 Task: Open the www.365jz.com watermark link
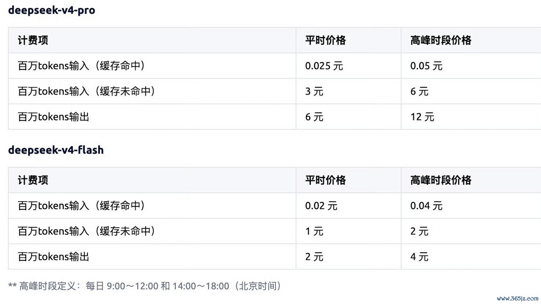click(517, 298)
